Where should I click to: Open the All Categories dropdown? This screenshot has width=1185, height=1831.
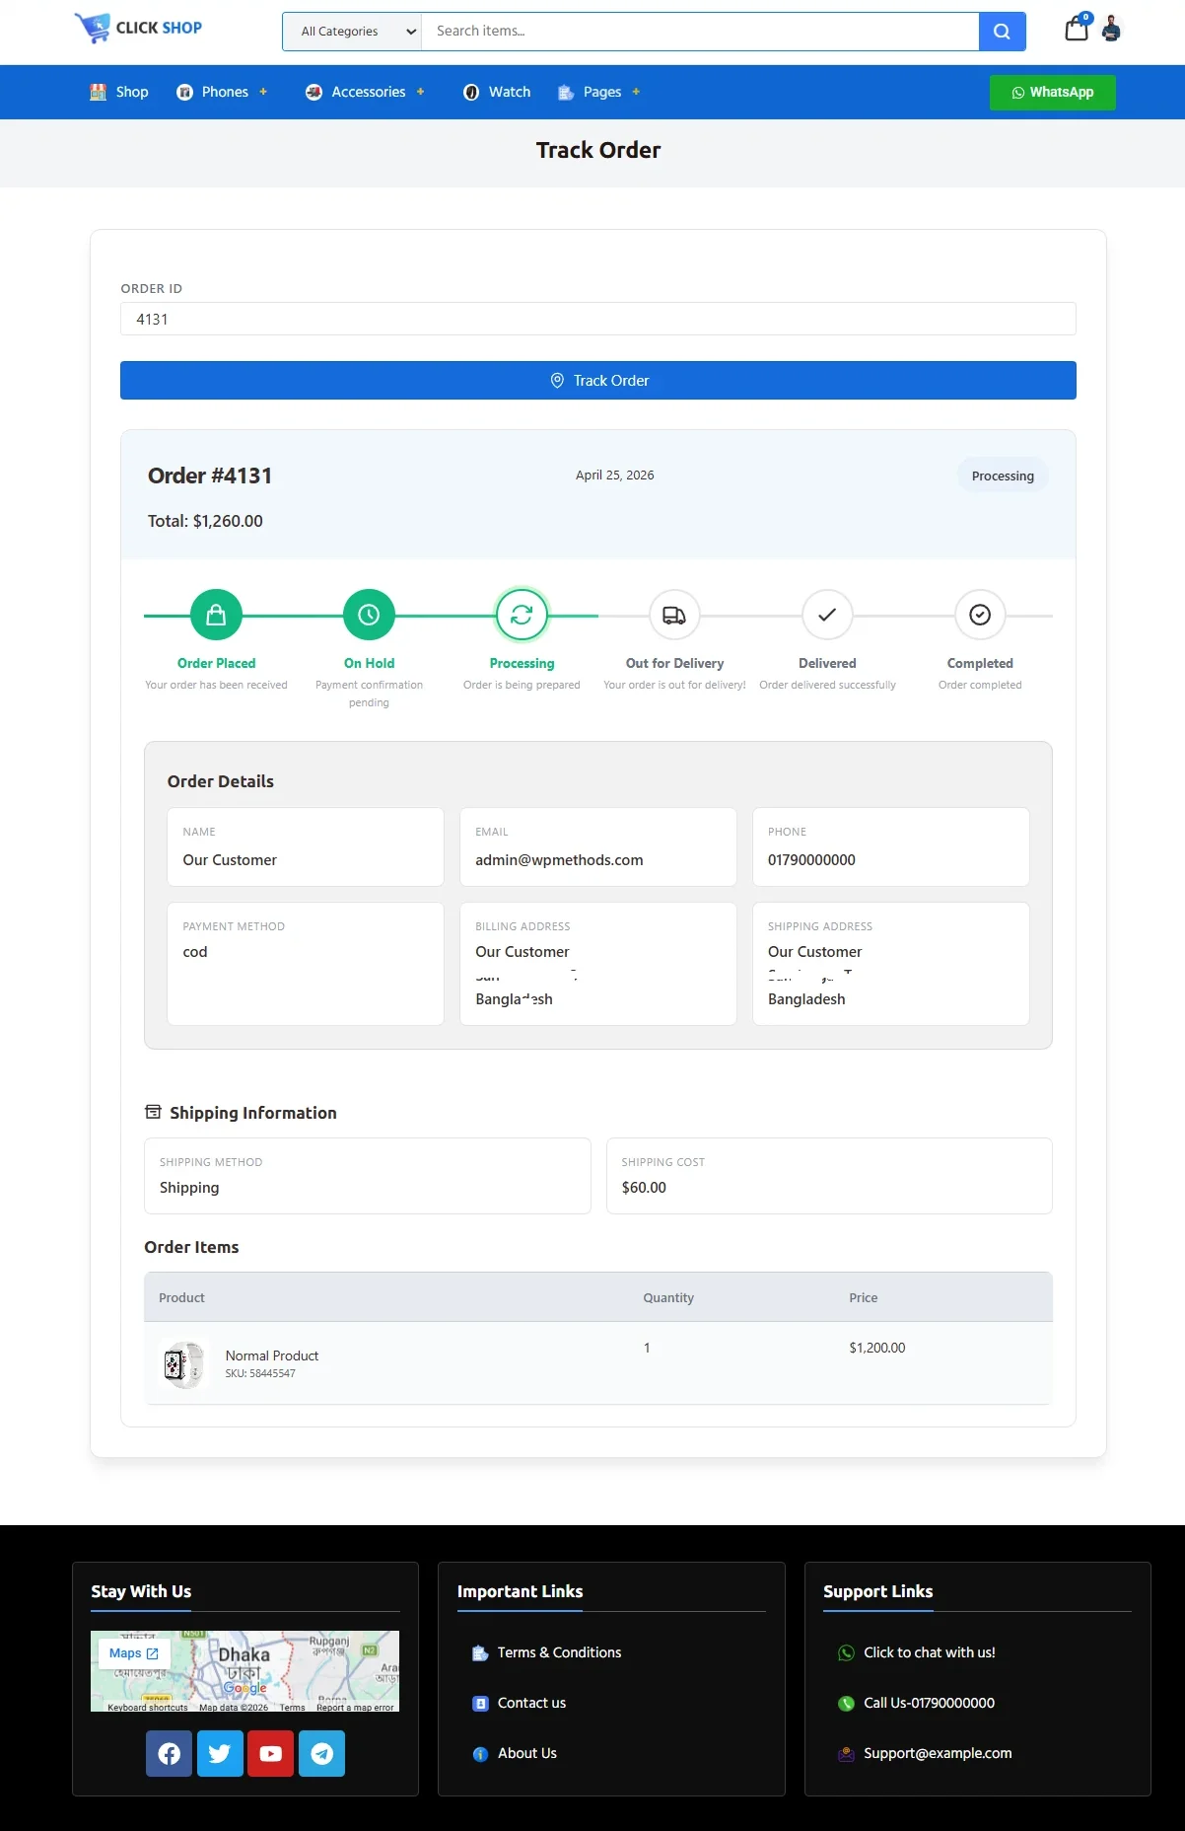[353, 32]
